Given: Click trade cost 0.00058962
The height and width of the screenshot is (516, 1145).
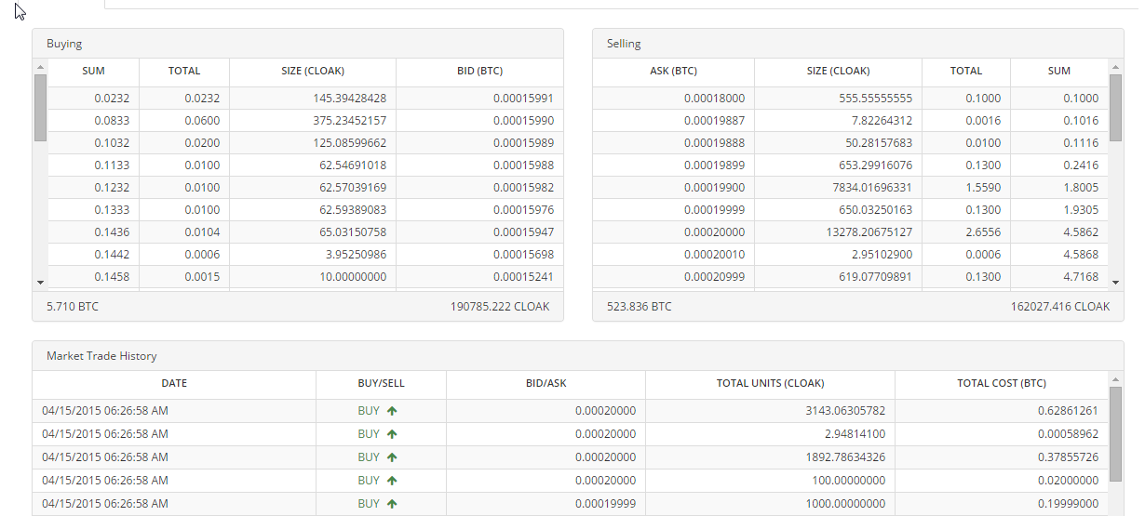Looking at the screenshot, I should [x=1069, y=433].
